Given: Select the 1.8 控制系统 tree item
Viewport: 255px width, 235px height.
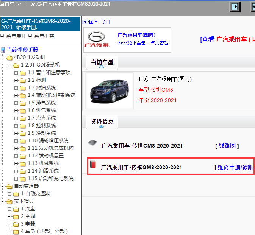Looking at the screenshot, I should pyautogui.click(x=42, y=125).
